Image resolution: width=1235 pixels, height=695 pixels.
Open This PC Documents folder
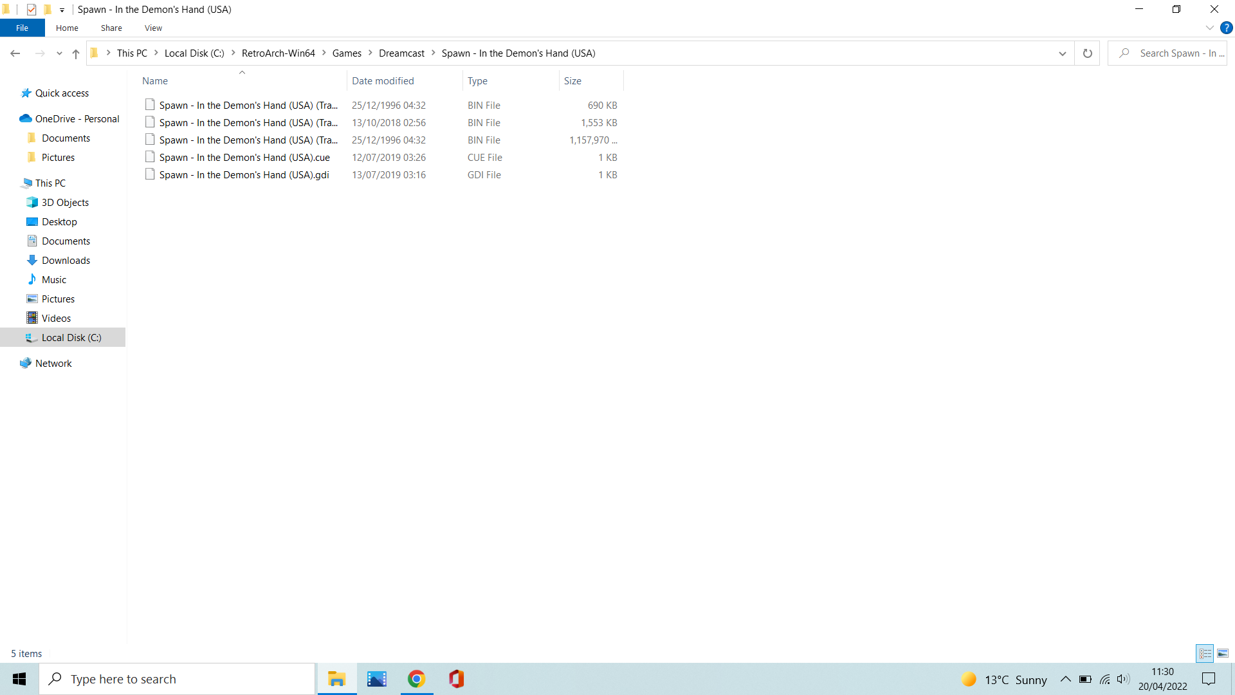(66, 241)
